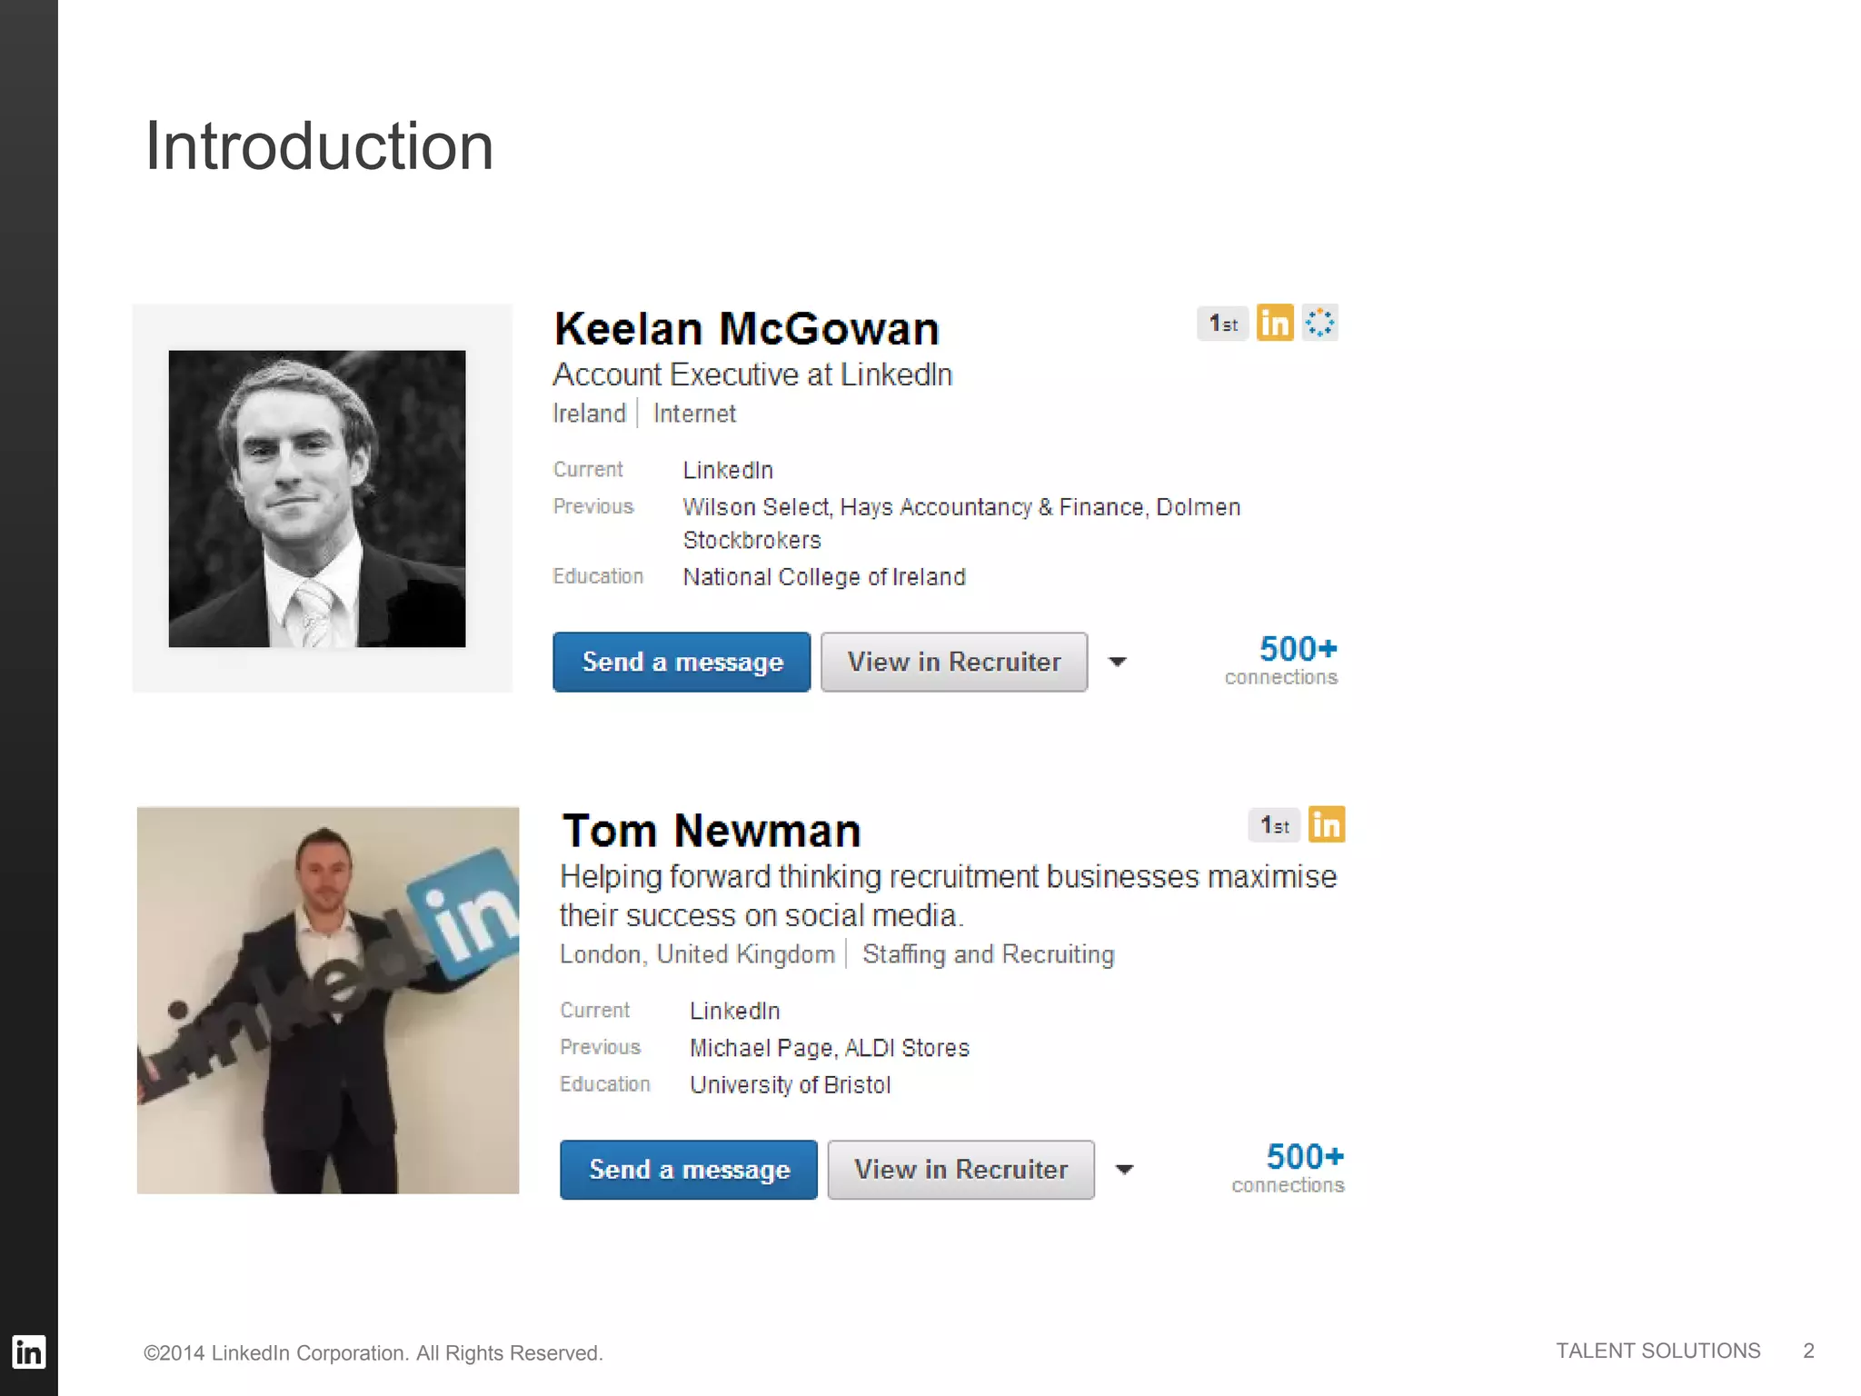Click National College of Ireland education link
This screenshot has height=1396, width=1861.
point(824,577)
